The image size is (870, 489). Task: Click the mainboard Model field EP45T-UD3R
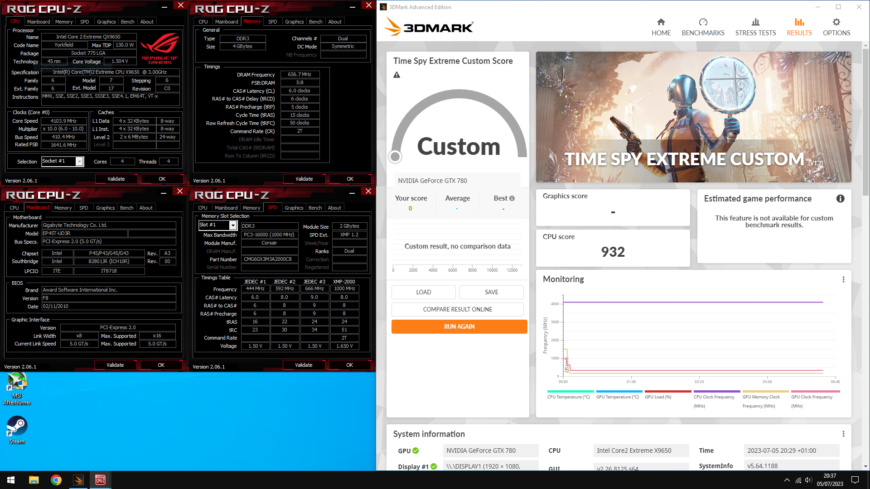pos(84,234)
